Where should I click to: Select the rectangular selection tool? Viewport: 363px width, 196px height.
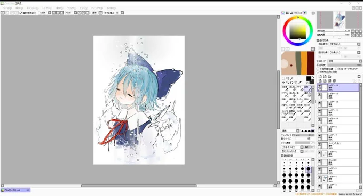click(283, 78)
